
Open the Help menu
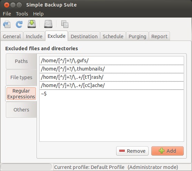(x=38, y=14)
